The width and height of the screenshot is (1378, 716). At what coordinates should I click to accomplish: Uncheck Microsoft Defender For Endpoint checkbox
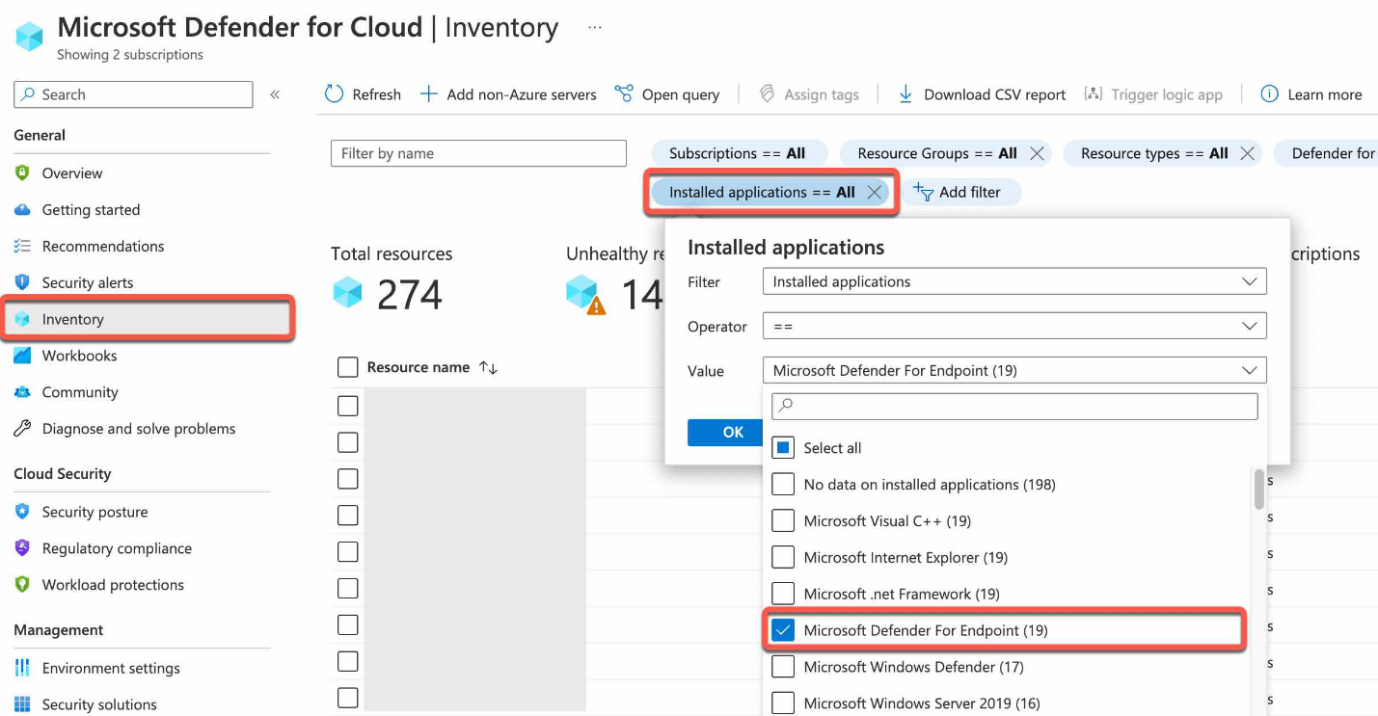[x=784, y=631]
